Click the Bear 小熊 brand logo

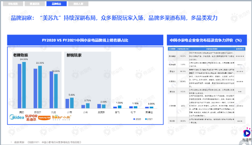[61, 117]
